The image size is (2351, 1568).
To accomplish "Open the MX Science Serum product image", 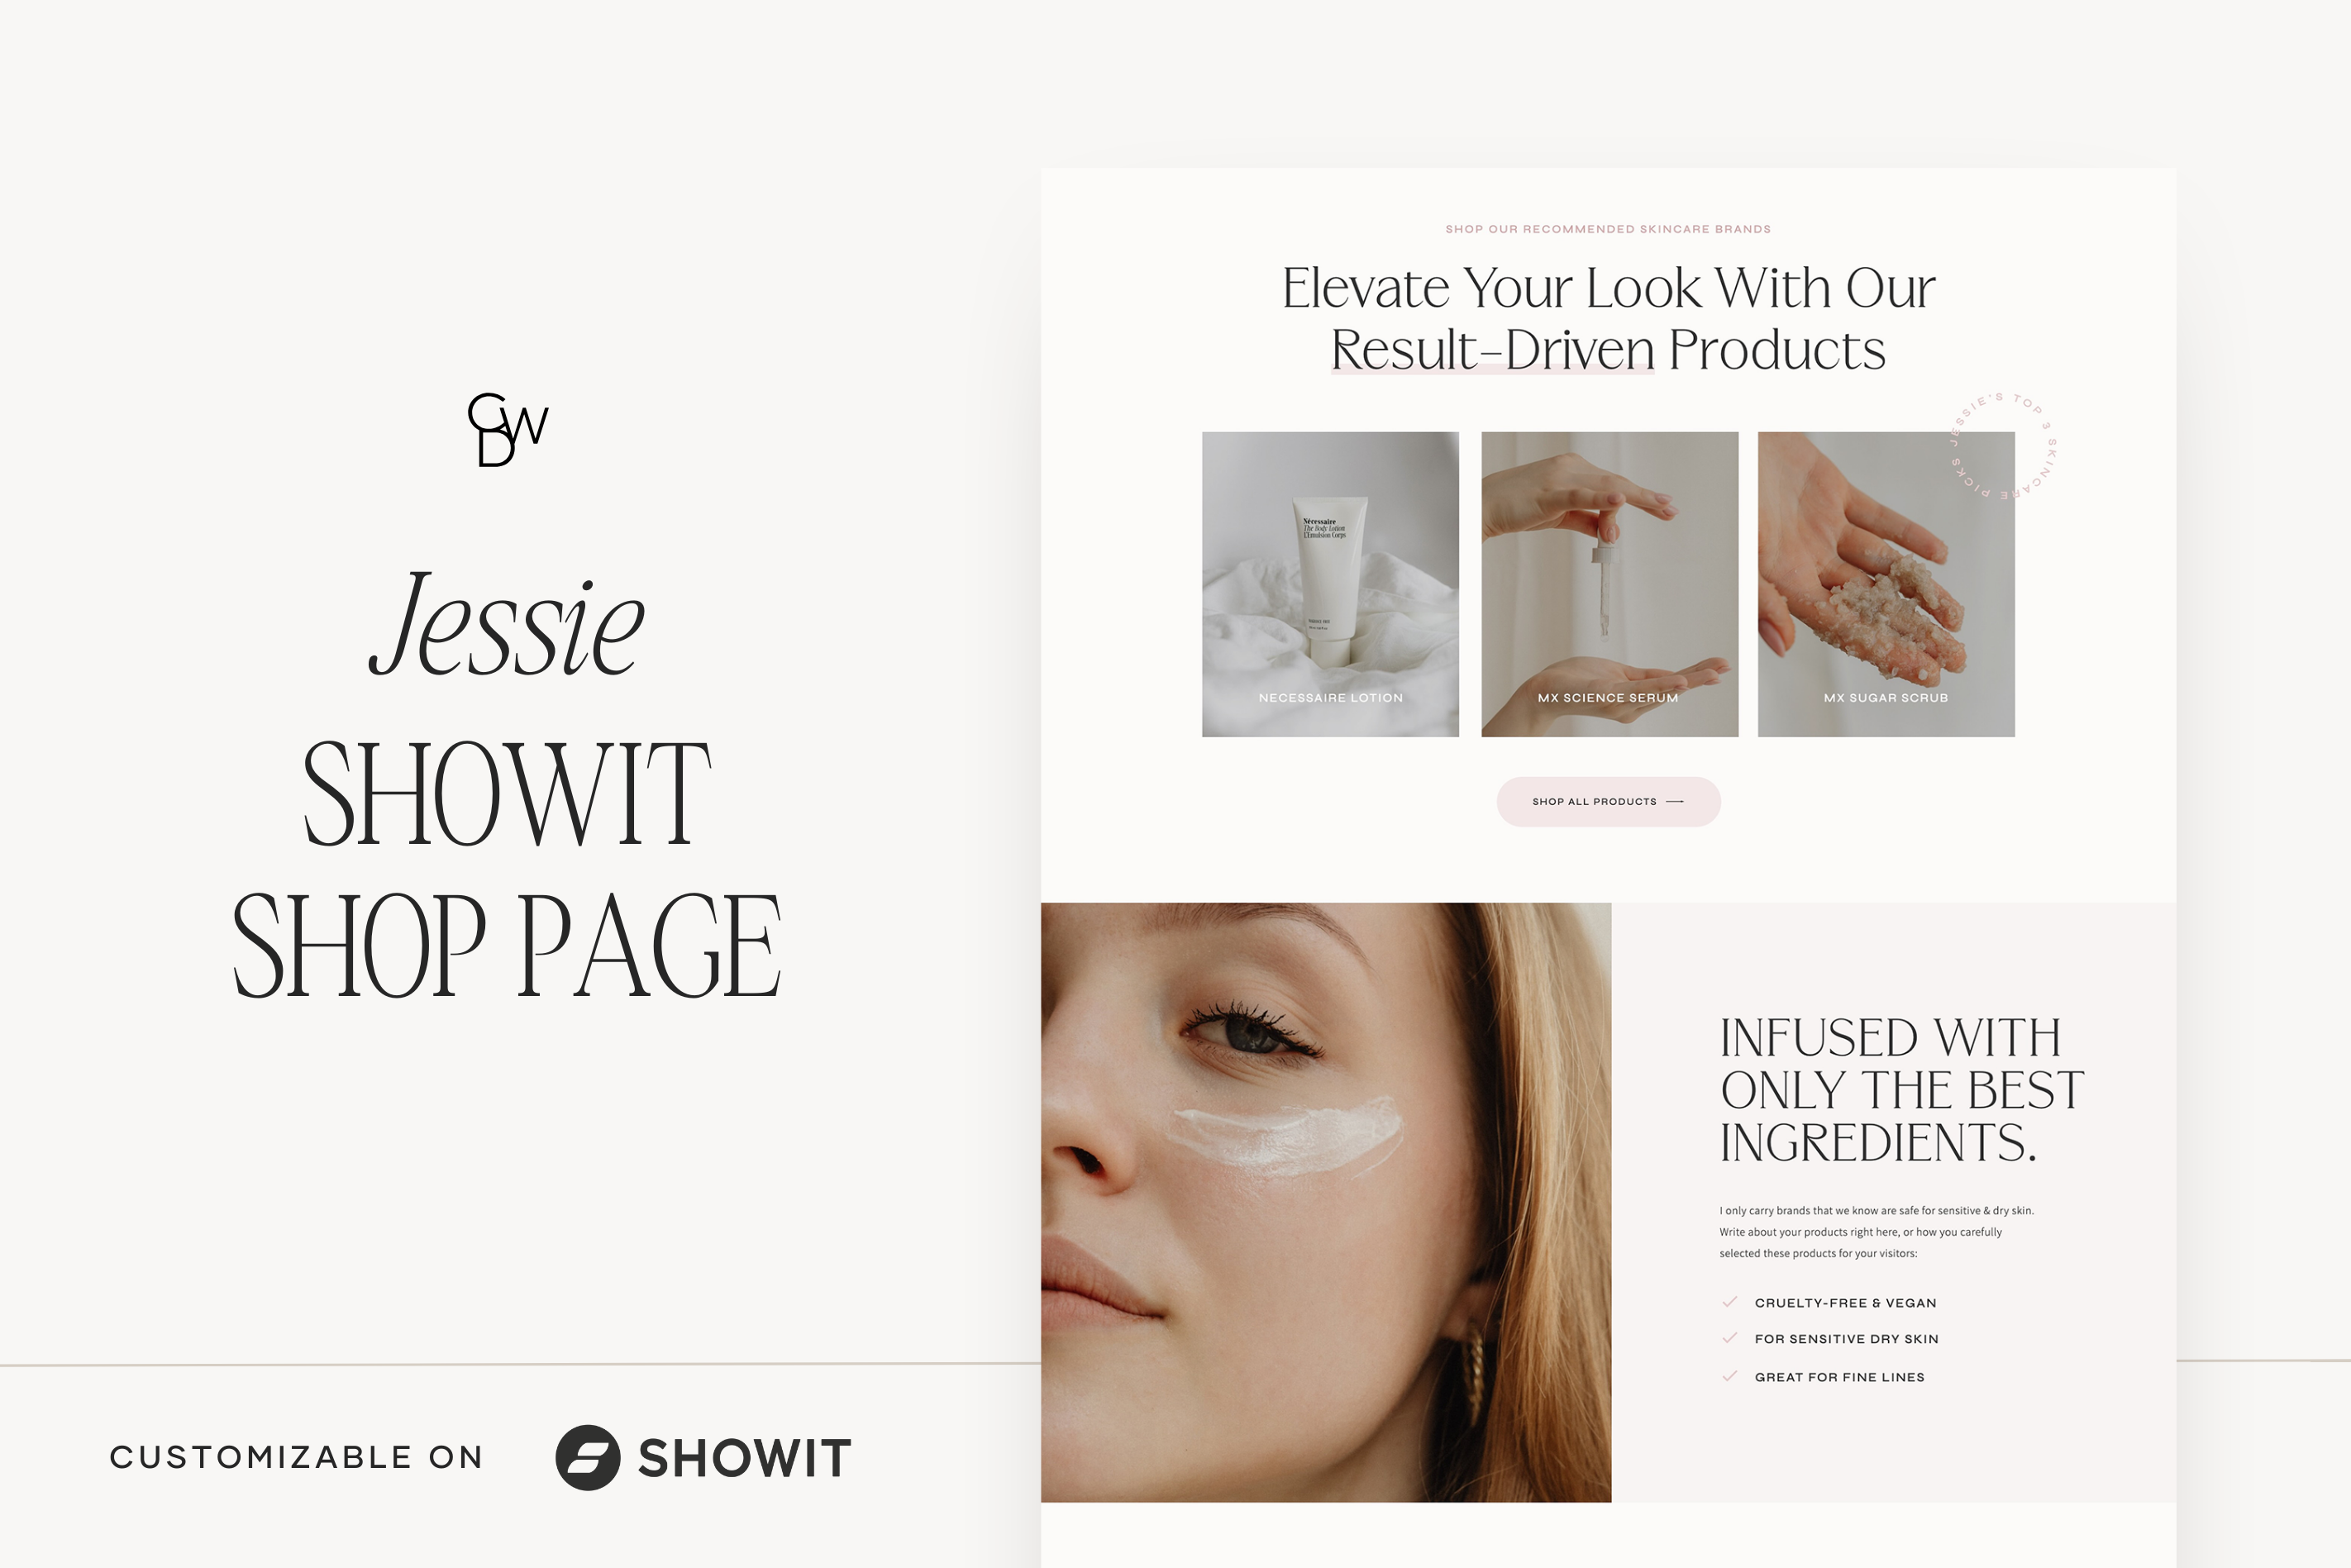I will click(x=1609, y=584).
